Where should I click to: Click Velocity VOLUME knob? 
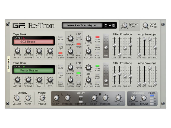[x=17, y=98]
